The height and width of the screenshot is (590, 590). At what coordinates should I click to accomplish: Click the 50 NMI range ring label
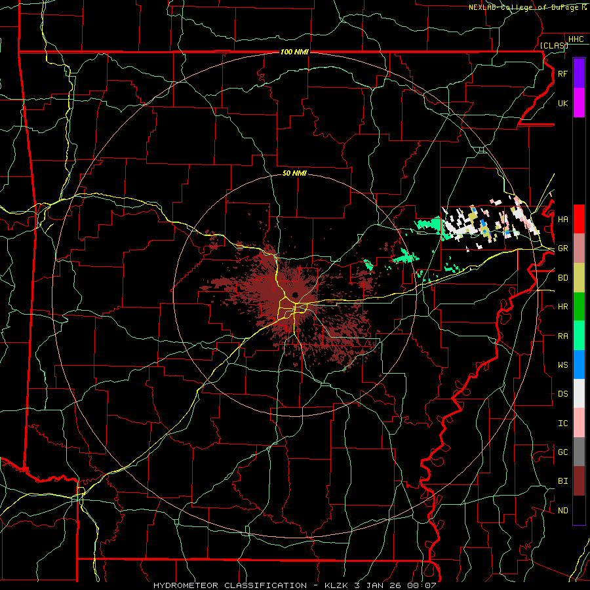[294, 173]
